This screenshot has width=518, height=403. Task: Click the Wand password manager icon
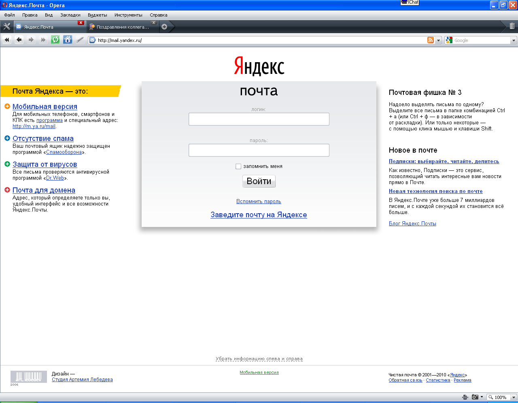[x=80, y=40]
